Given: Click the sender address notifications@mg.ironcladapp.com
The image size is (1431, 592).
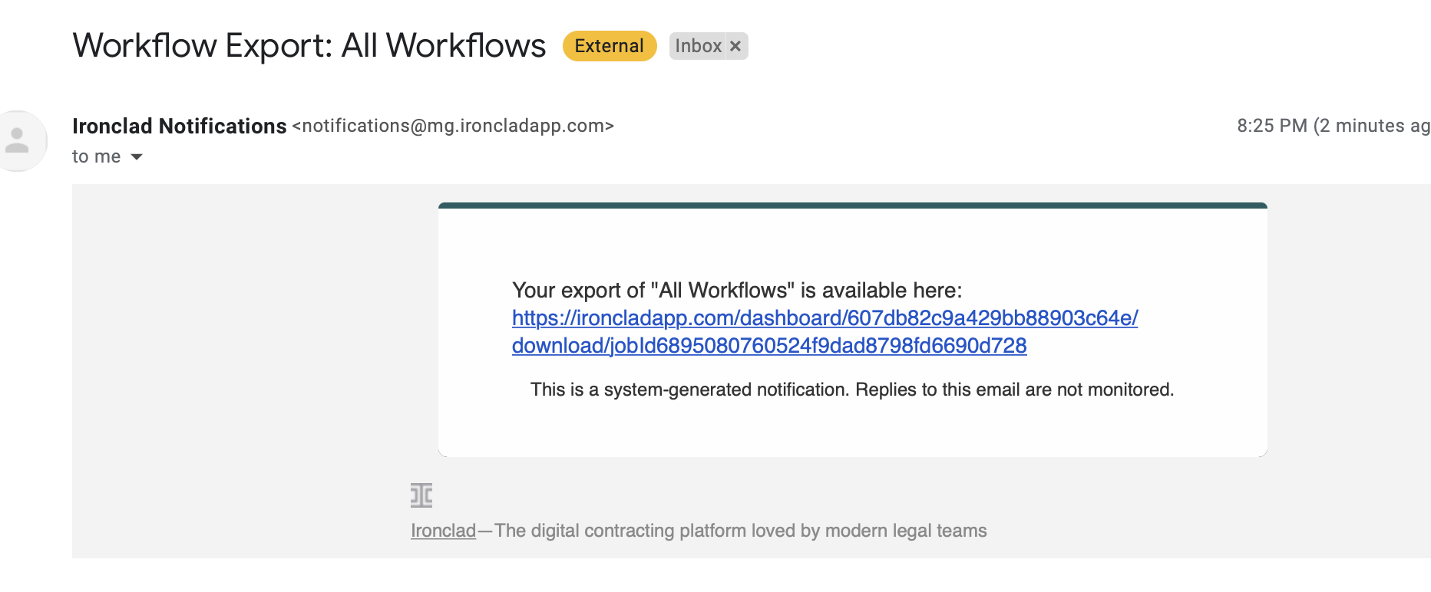Looking at the screenshot, I should click(453, 126).
